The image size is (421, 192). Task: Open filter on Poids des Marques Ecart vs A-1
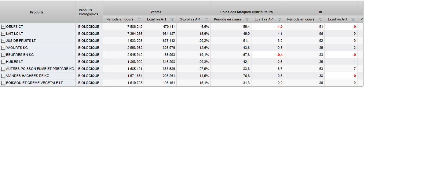click(x=280, y=20)
